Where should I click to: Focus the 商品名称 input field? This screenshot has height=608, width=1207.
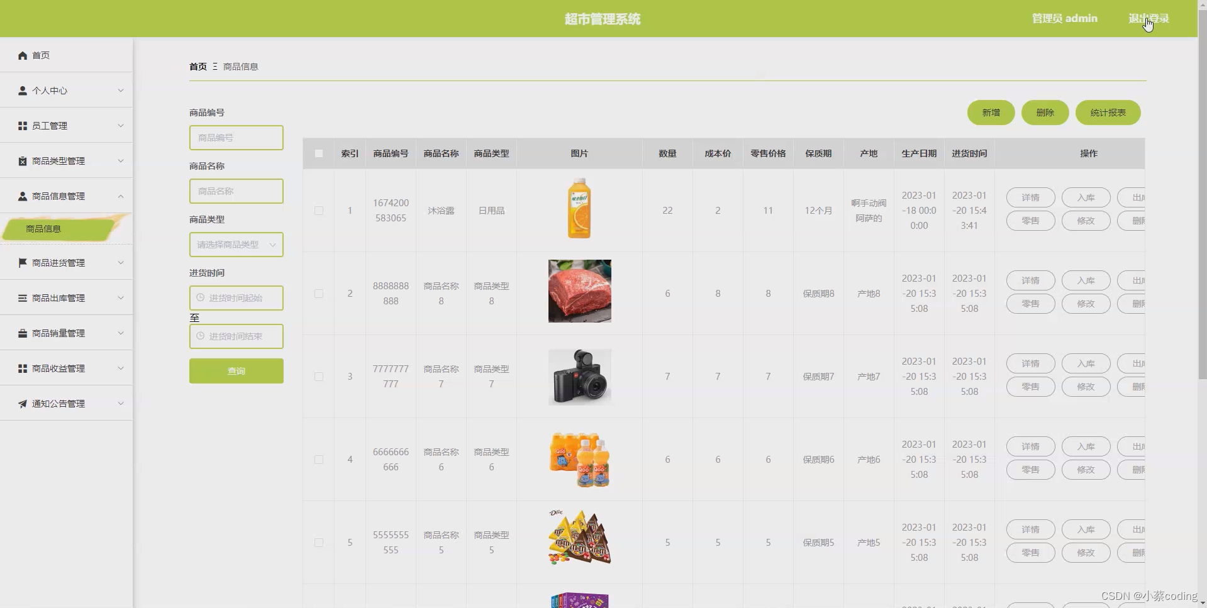pos(236,191)
